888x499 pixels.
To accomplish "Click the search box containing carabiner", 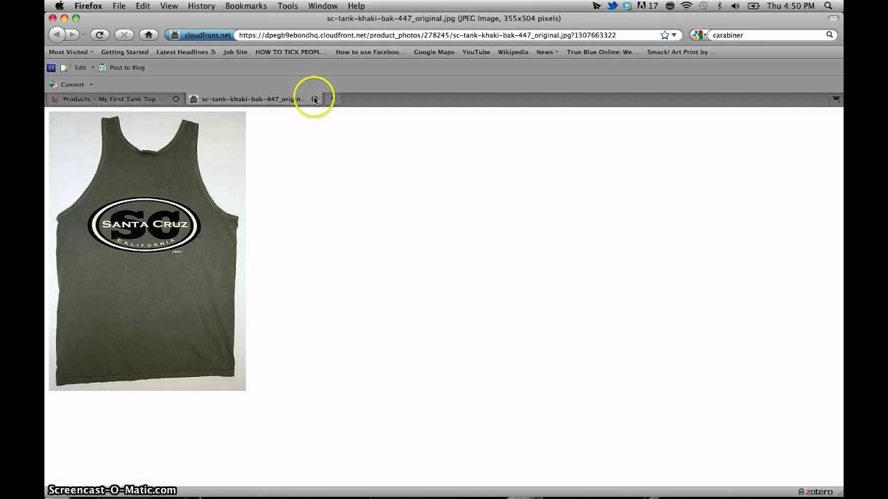I will pyautogui.click(x=767, y=35).
